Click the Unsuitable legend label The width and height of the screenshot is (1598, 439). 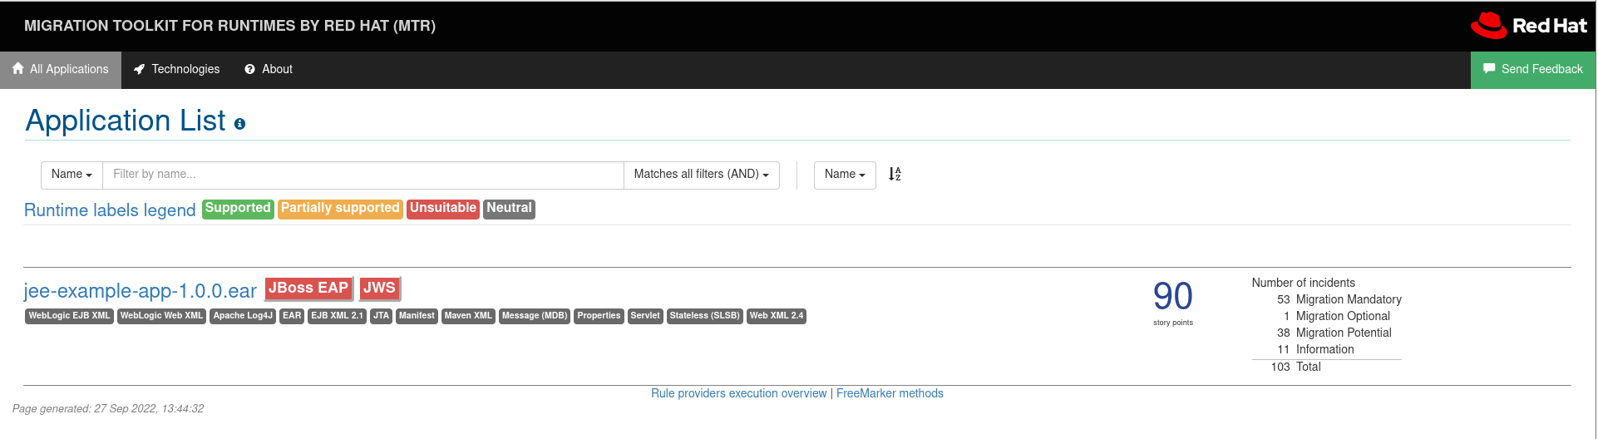[443, 209]
